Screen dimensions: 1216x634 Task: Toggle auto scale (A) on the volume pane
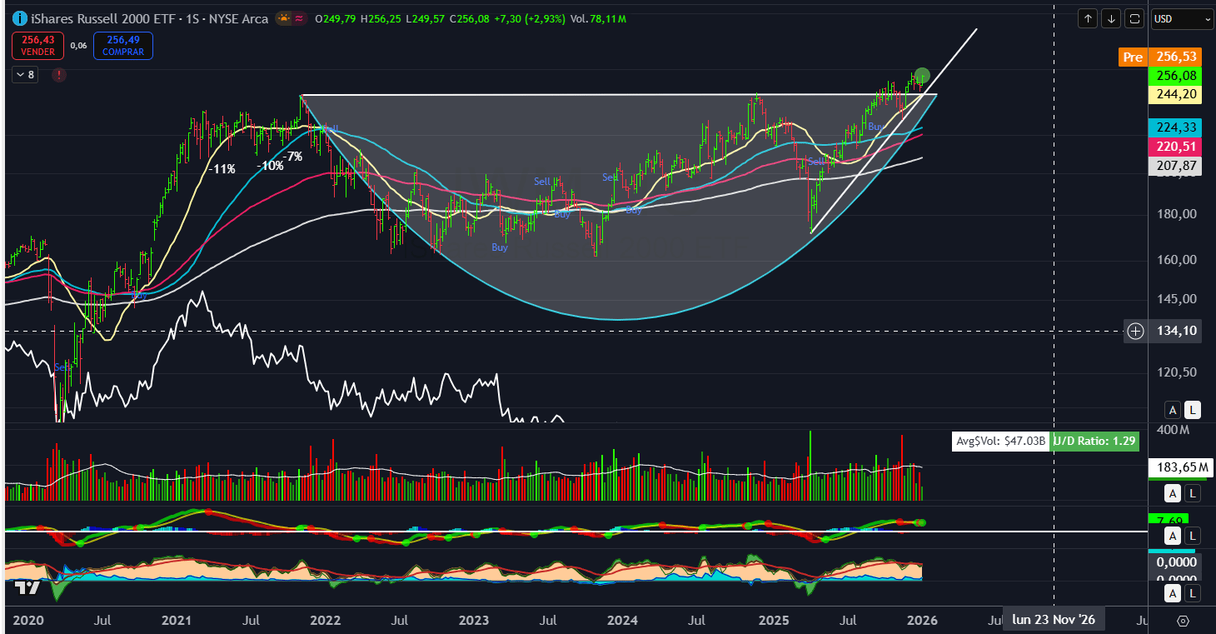[1173, 494]
